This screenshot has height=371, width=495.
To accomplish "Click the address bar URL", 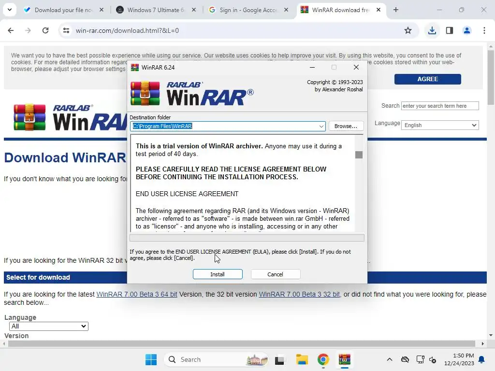I will pos(127,30).
